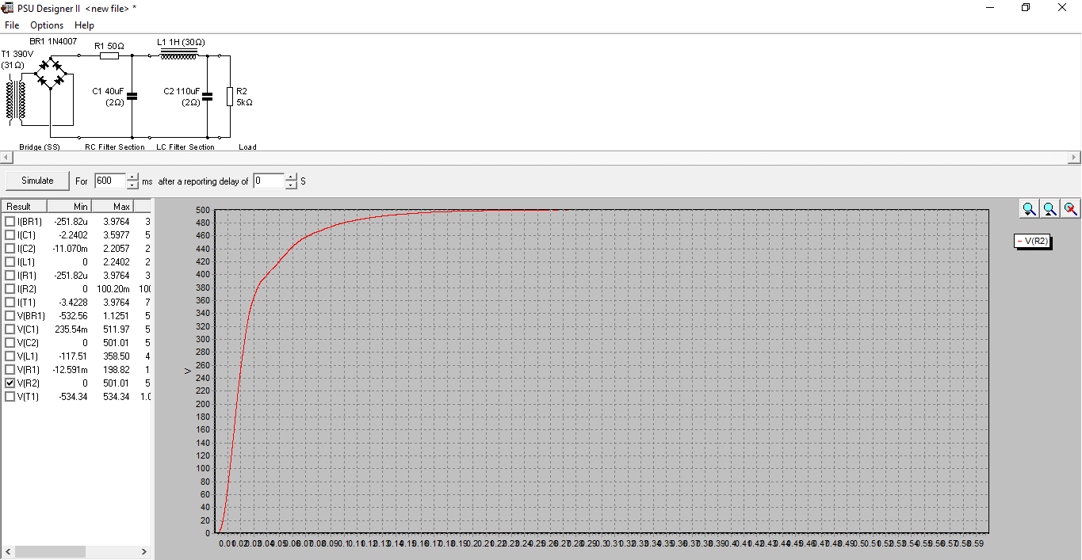Click the reset zoom magnifier with red X
Screen dimensions: 1082x560
1070,208
